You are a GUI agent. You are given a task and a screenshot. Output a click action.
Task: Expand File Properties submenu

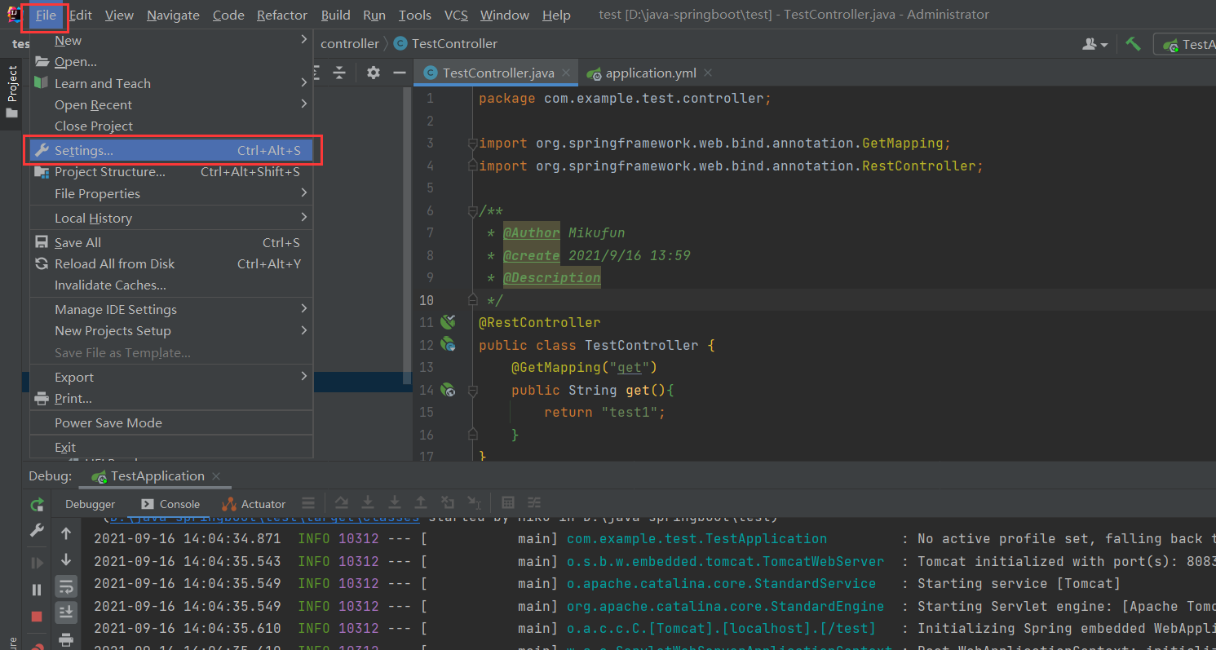(171, 194)
